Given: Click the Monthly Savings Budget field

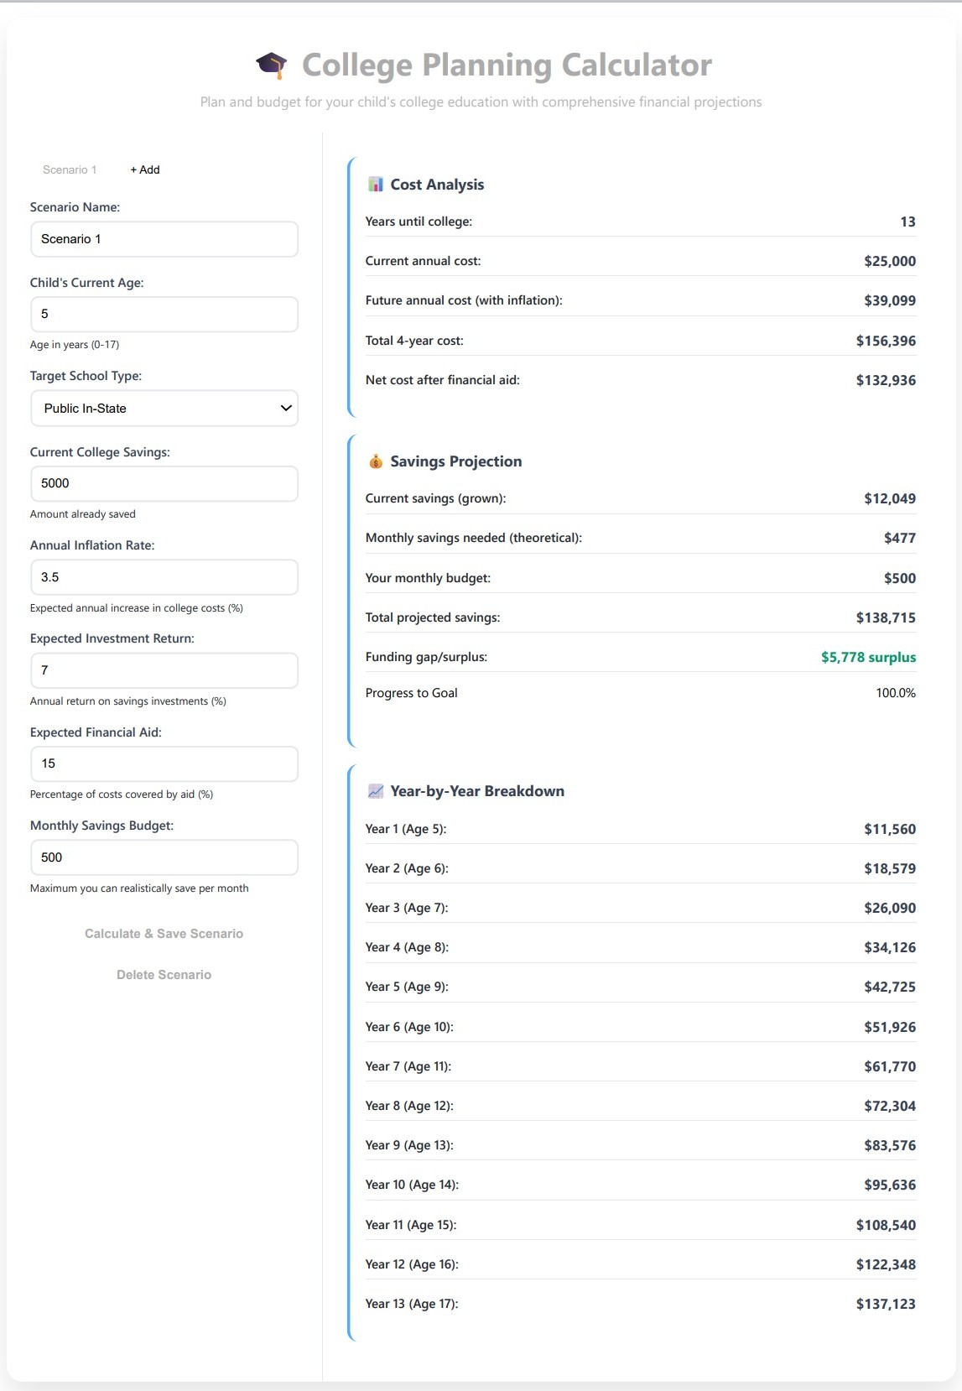Looking at the screenshot, I should click(164, 857).
